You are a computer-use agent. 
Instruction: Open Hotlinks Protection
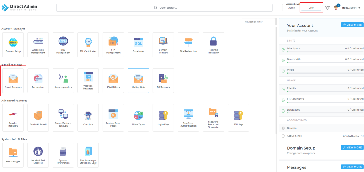(213, 45)
